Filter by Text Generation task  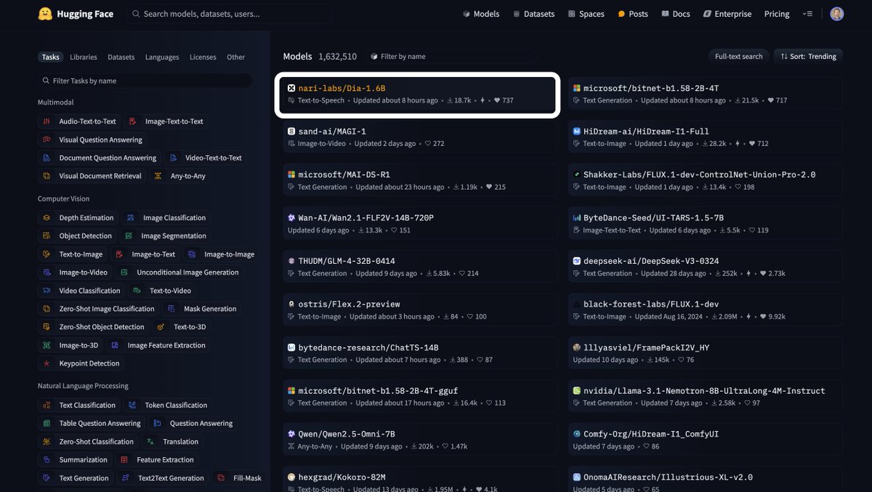[76, 478]
